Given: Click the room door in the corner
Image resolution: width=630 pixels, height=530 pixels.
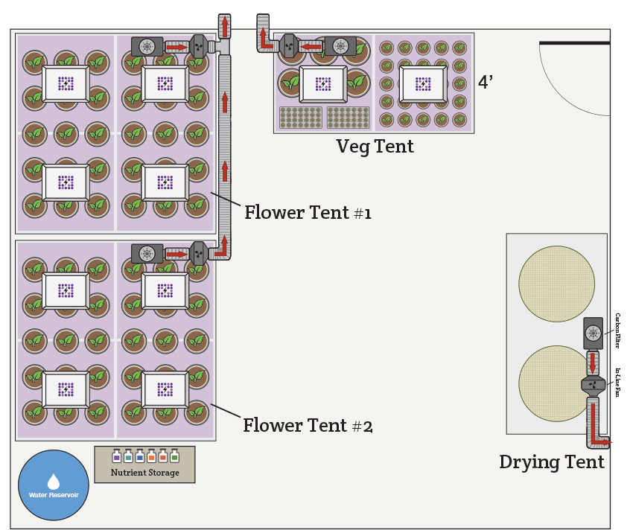Looking at the screenshot, I should point(575,78).
